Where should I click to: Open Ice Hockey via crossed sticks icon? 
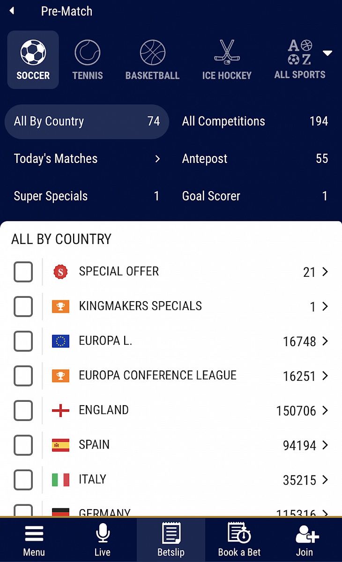[x=227, y=52]
